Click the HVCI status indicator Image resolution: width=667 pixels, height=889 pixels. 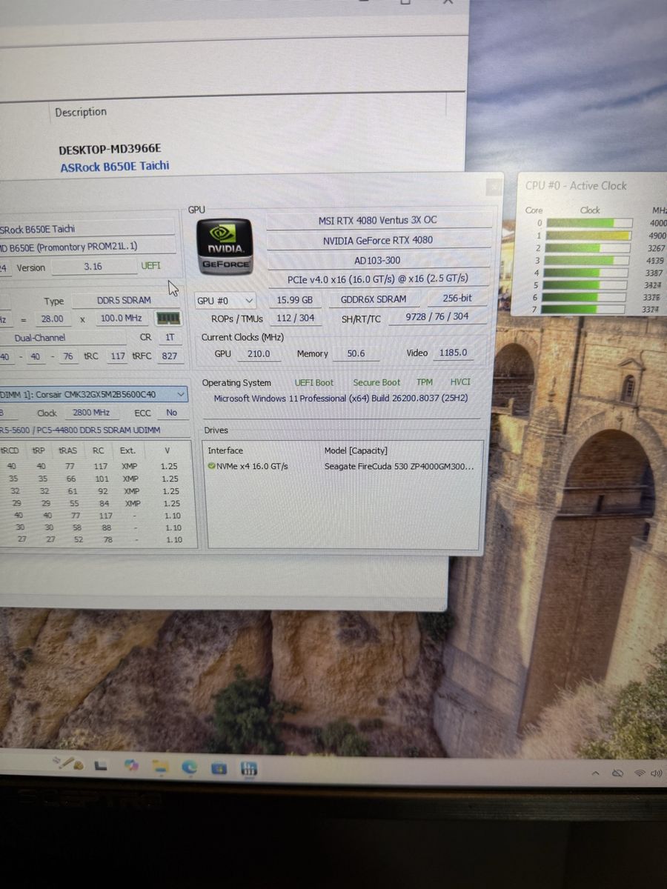(460, 382)
